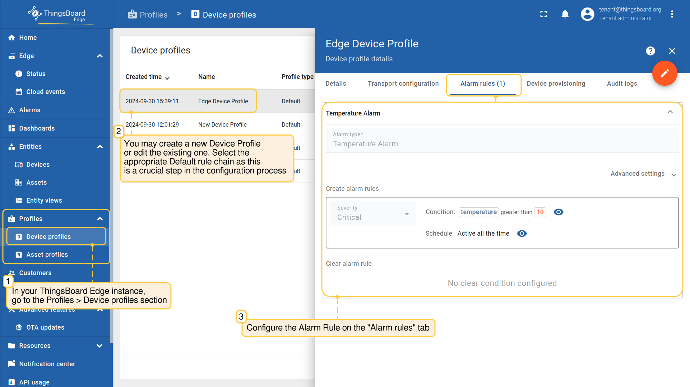Open help question mark icon

650,51
